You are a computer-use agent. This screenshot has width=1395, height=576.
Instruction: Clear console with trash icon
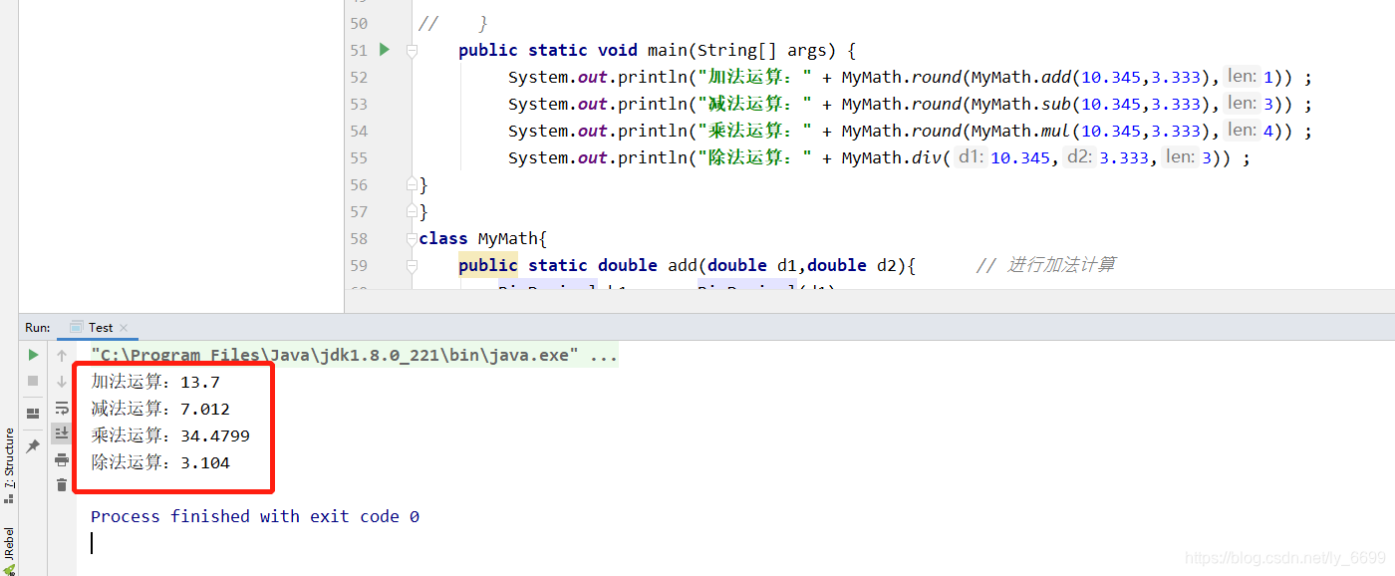[x=62, y=484]
